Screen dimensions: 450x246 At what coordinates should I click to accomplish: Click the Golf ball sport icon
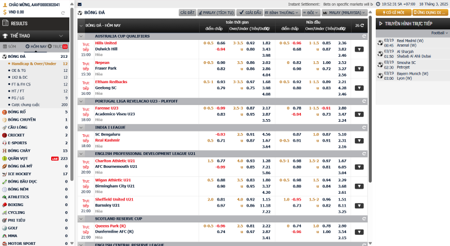click(4, 228)
